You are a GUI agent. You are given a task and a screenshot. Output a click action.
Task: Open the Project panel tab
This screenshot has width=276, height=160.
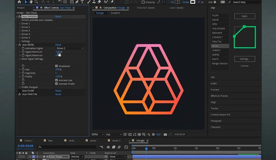click(21, 8)
